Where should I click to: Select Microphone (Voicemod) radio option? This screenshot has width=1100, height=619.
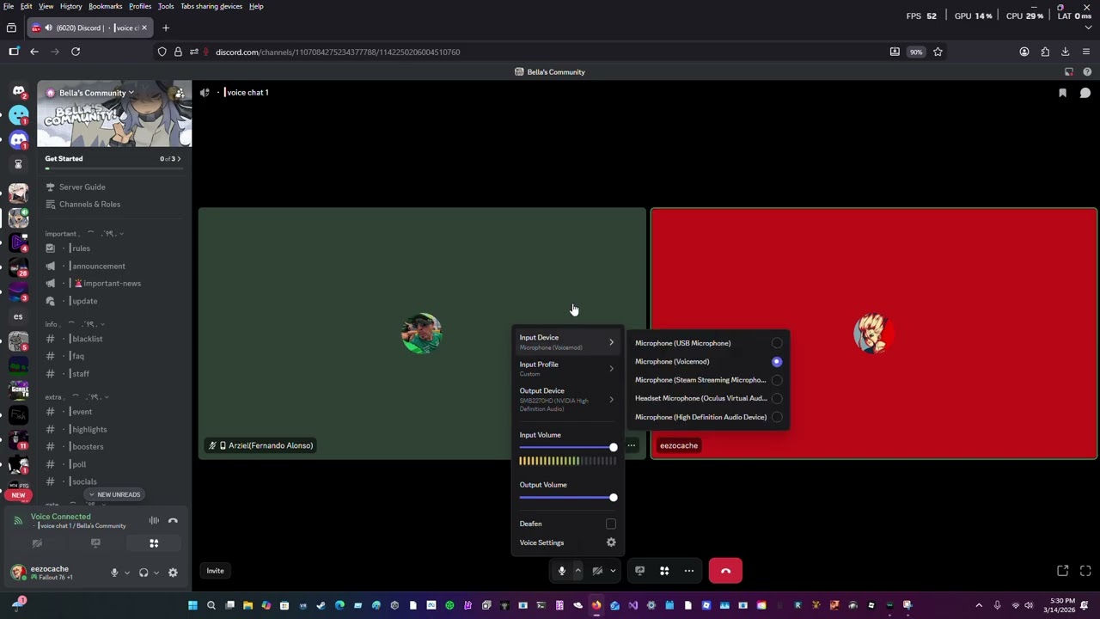(x=777, y=362)
